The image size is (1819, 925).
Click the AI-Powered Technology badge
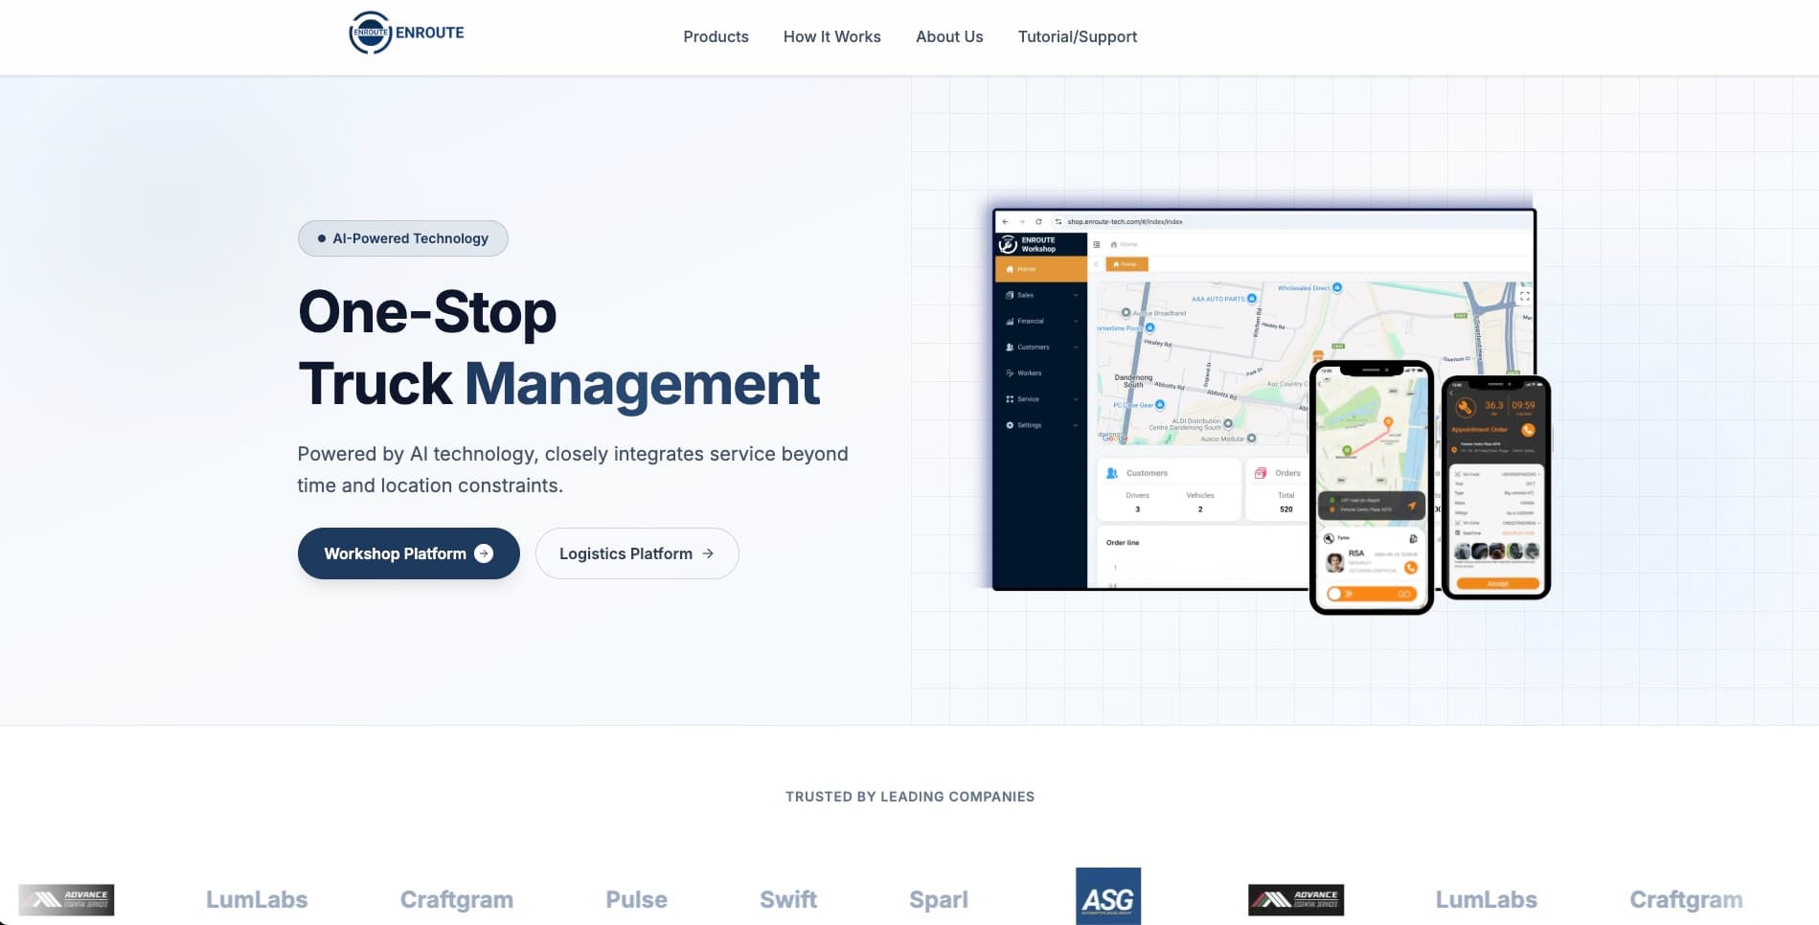tap(402, 238)
